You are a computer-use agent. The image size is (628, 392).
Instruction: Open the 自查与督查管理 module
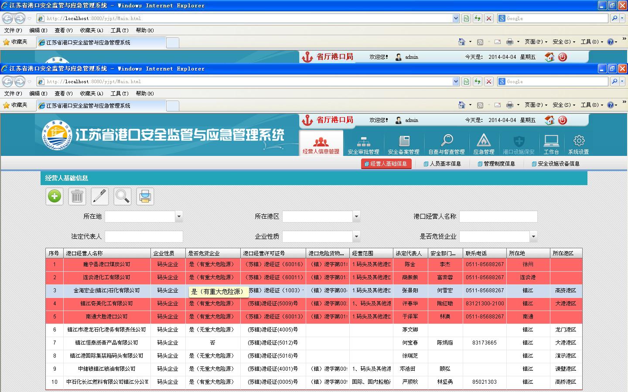click(446, 144)
